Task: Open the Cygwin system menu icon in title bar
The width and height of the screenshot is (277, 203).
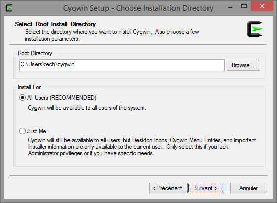Action: click(9, 8)
